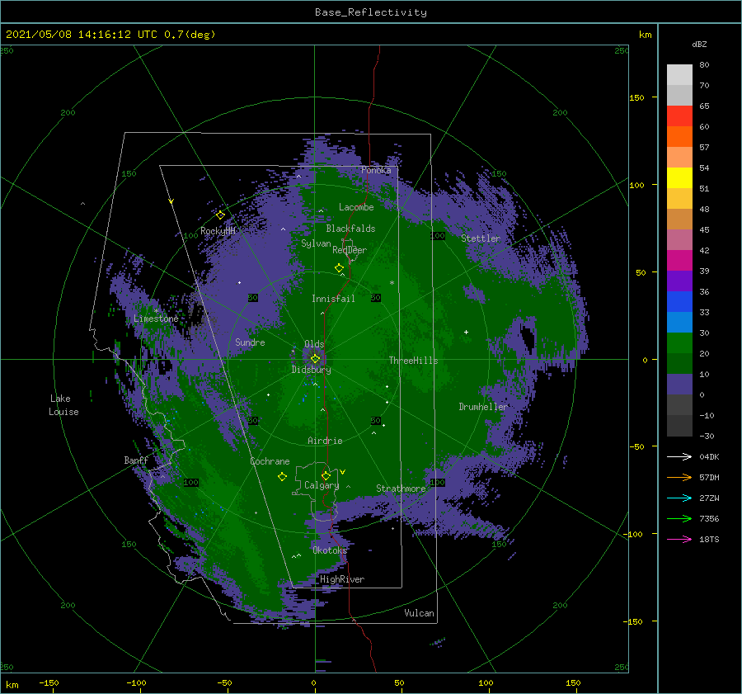Click the Calgary city label
The height and width of the screenshot is (694, 742).
[x=322, y=485]
